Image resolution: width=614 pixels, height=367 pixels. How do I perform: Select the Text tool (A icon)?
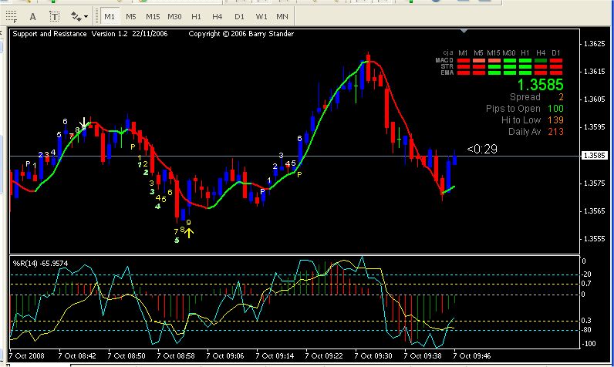(x=32, y=15)
